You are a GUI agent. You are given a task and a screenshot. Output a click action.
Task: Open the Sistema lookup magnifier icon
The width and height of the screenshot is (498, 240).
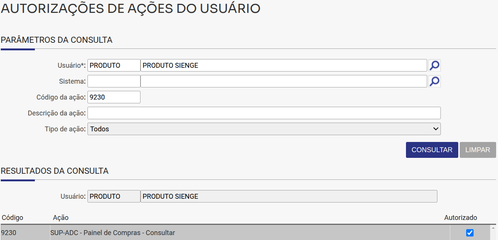434,81
